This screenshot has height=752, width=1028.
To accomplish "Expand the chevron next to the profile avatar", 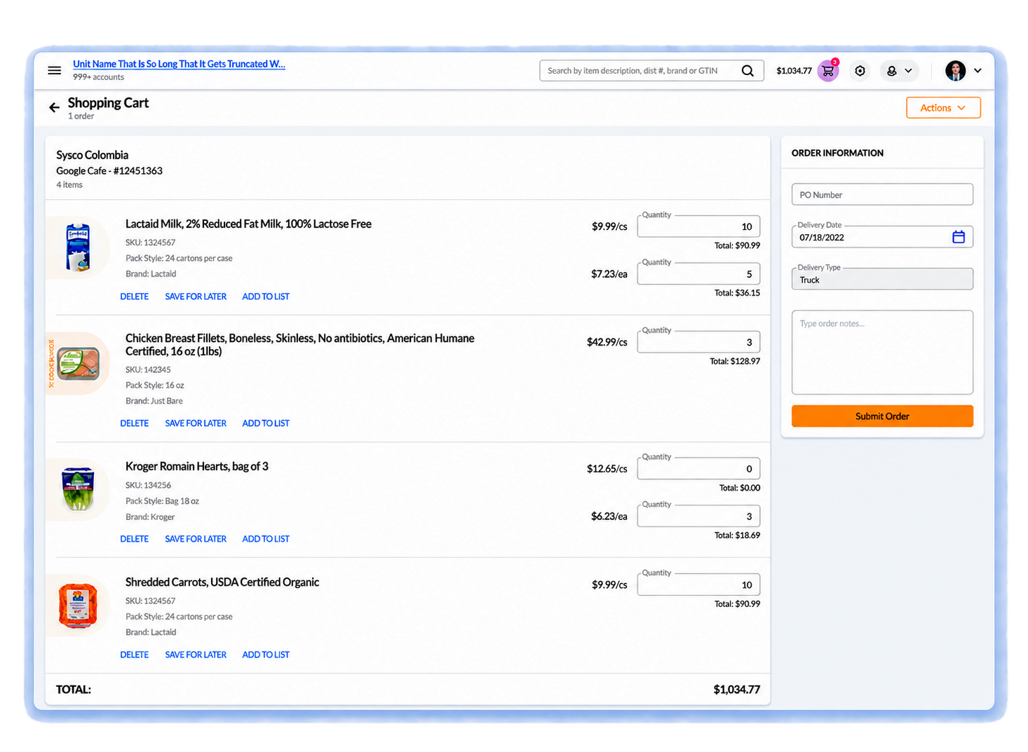I will coord(978,71).
